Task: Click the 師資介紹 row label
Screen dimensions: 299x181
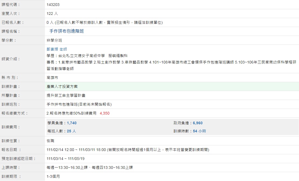Action: [11, 59]
